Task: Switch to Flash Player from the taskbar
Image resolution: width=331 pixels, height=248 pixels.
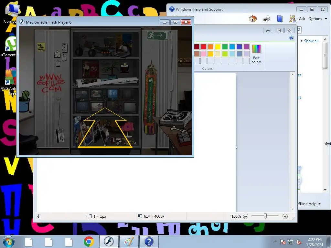Action: [109, 242]
